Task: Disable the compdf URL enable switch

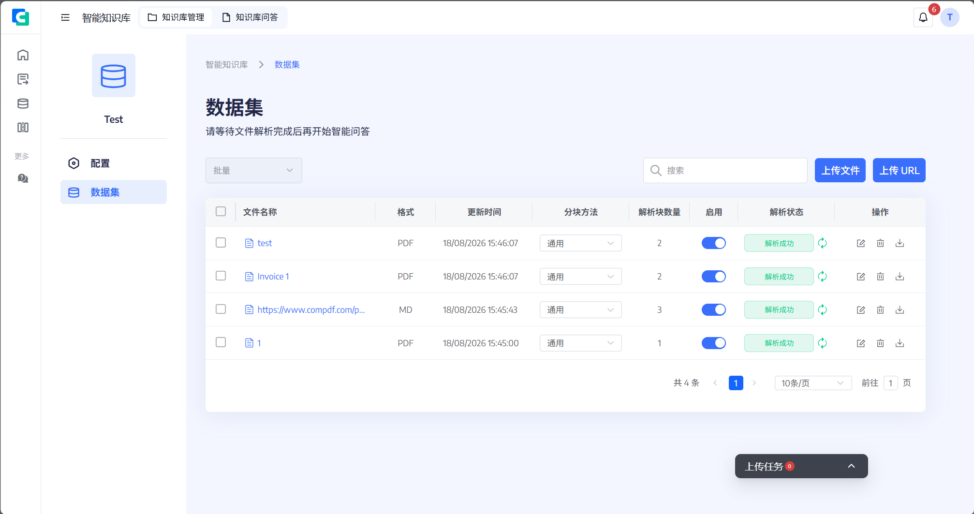Action: (x=714, y=310)
